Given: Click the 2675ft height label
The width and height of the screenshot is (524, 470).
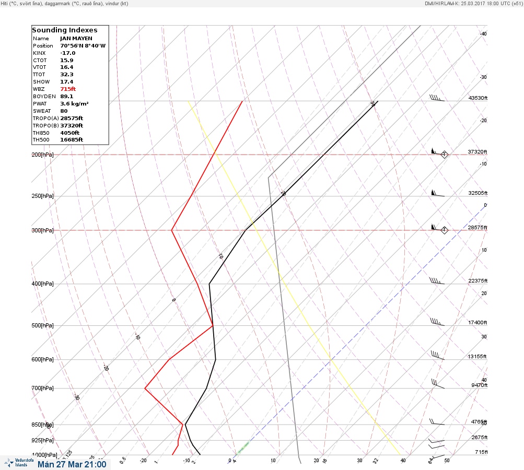Looking at the screenshot, I should coord(480,437).
